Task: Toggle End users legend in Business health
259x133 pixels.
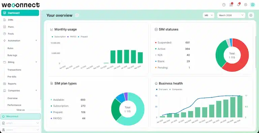Action: 162,89
